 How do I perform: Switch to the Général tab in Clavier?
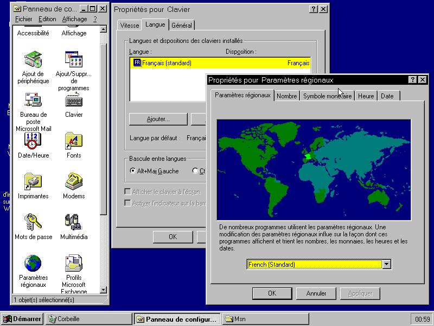click(182, 25)
